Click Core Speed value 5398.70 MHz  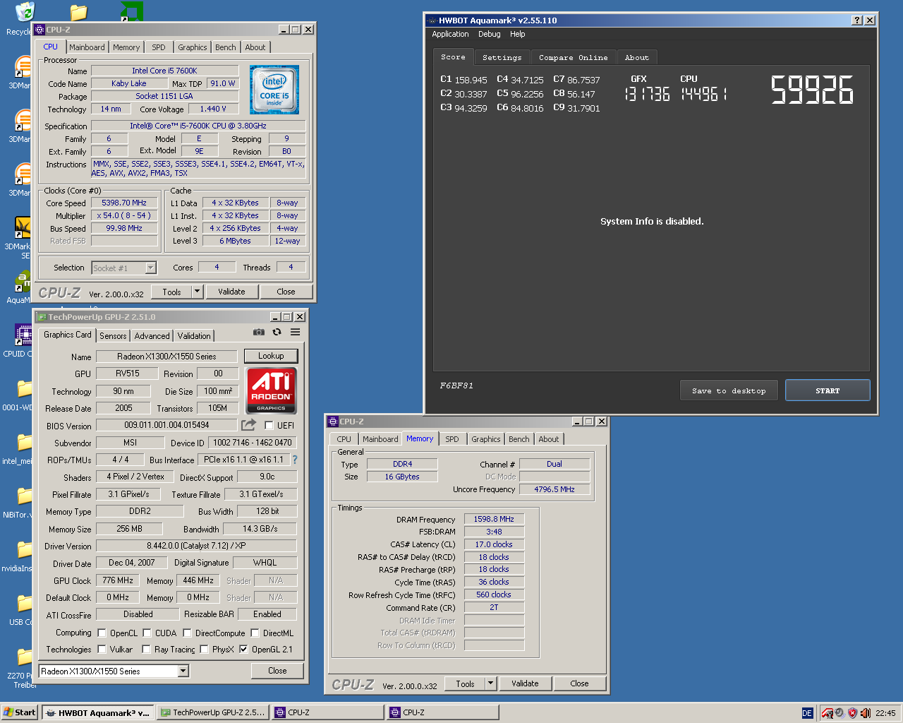click(x=124, y=203)
